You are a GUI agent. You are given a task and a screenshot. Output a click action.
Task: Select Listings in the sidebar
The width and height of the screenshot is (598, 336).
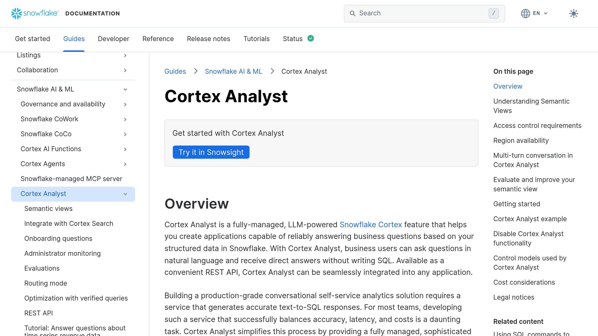pyautogui.click(x=29, y=55)
